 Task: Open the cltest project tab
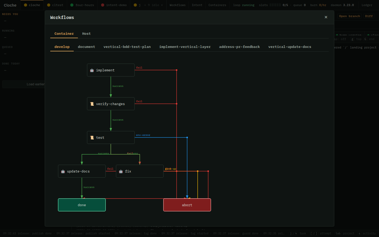click(55, 5)
